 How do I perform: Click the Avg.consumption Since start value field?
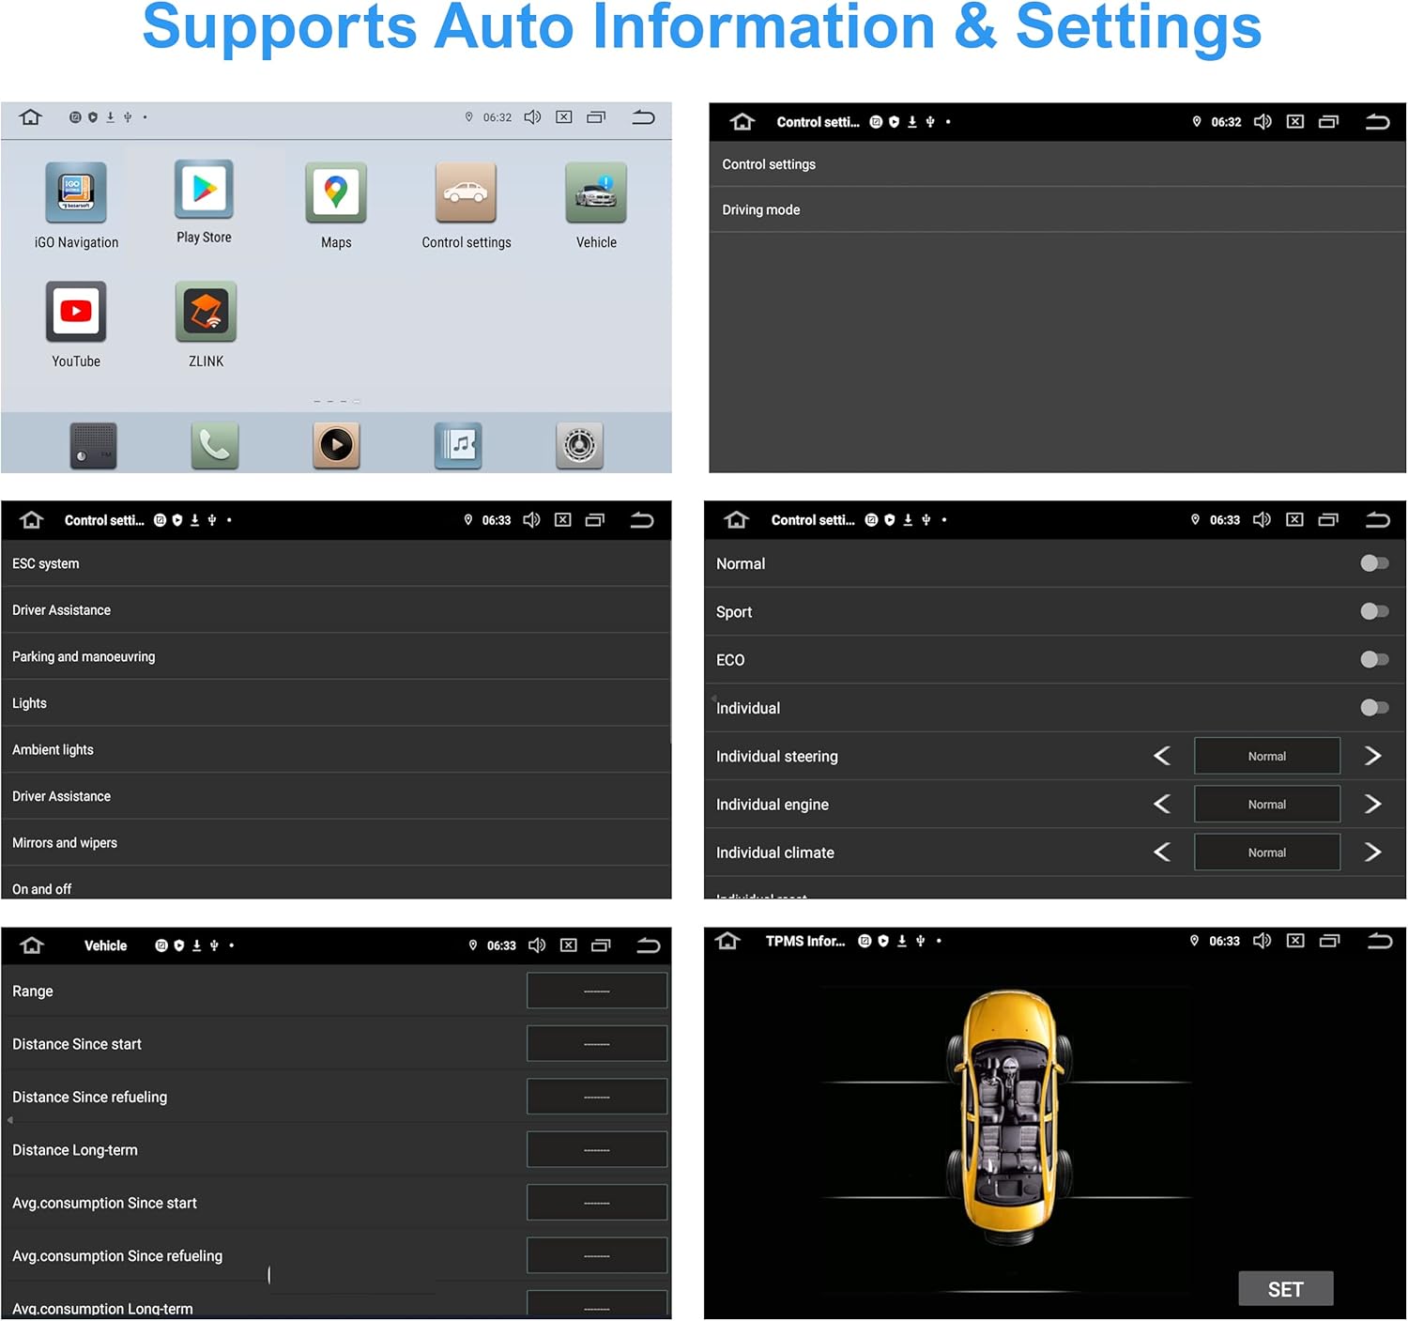click(597, 1203)
